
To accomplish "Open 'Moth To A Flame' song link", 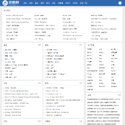I will (x=23, y=97).
